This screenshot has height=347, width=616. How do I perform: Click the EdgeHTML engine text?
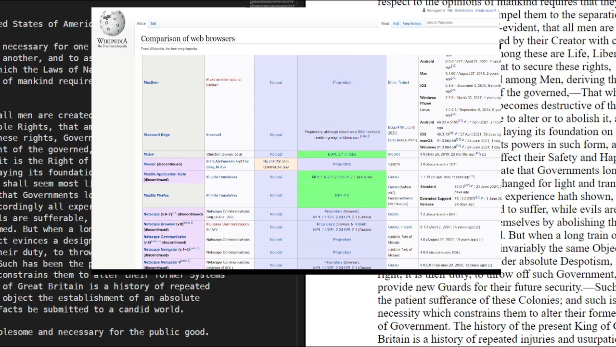coord(398,127)
